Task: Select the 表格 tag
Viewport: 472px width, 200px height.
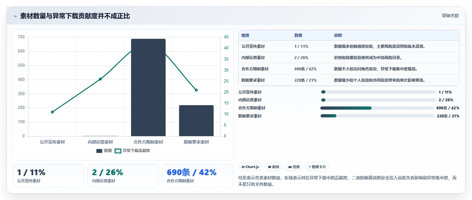Action: pos(273,167)
